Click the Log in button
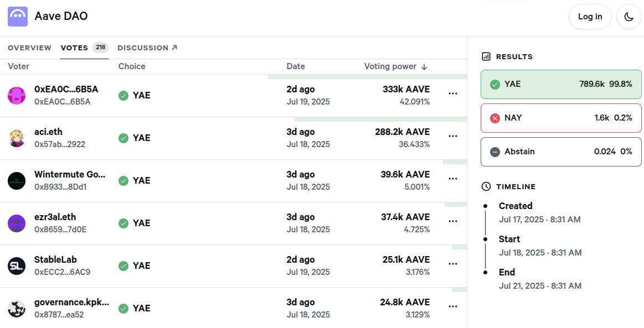Viewport: 644px width, 328px height. click(x=590, y=17)
